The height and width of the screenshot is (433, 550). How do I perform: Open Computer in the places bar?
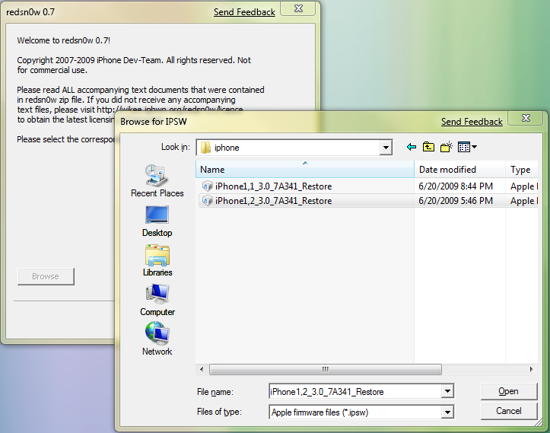click(157, 300)
